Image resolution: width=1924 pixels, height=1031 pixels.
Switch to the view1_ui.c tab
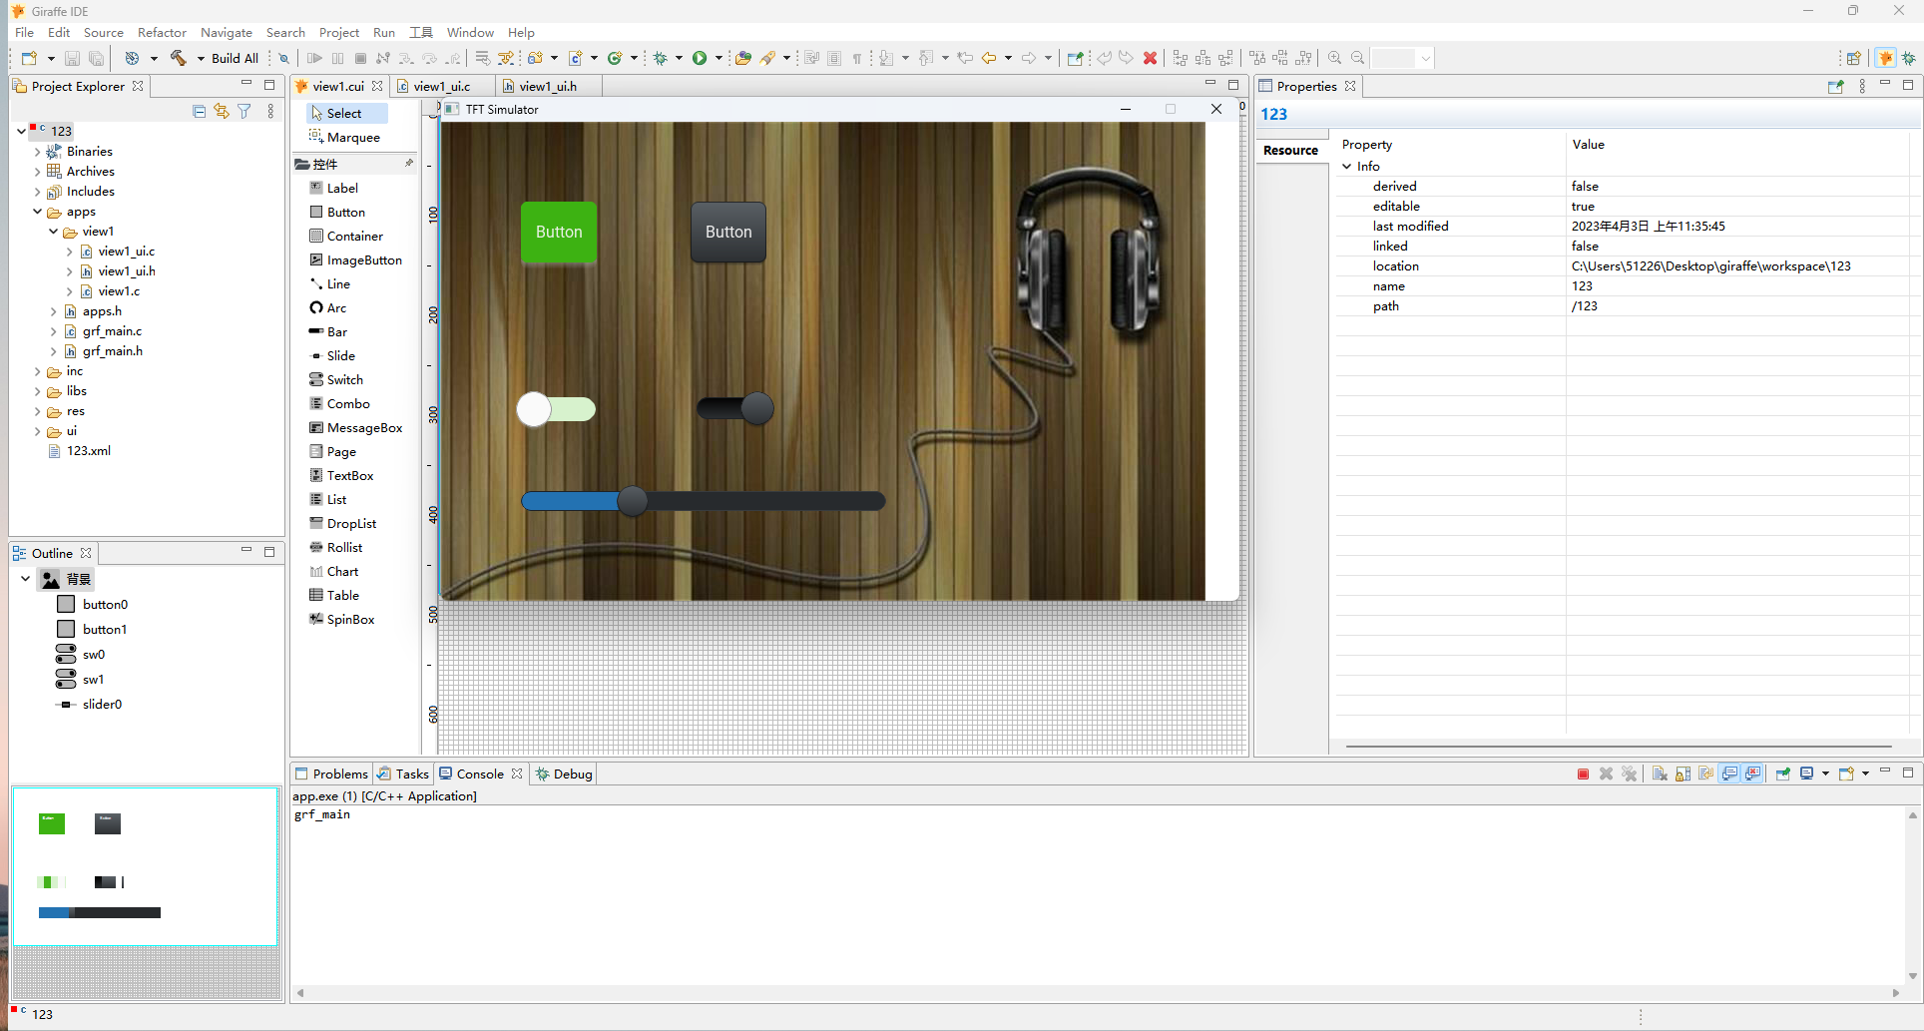coord(442,86)
